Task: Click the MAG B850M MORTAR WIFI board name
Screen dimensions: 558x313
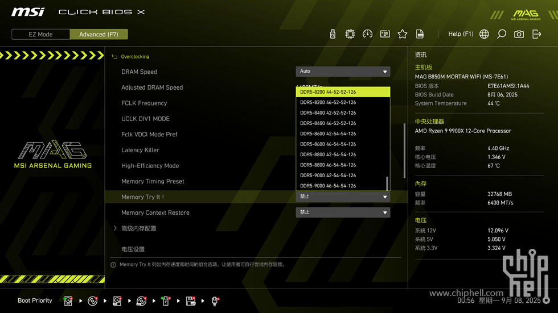Action: point(461,77)
